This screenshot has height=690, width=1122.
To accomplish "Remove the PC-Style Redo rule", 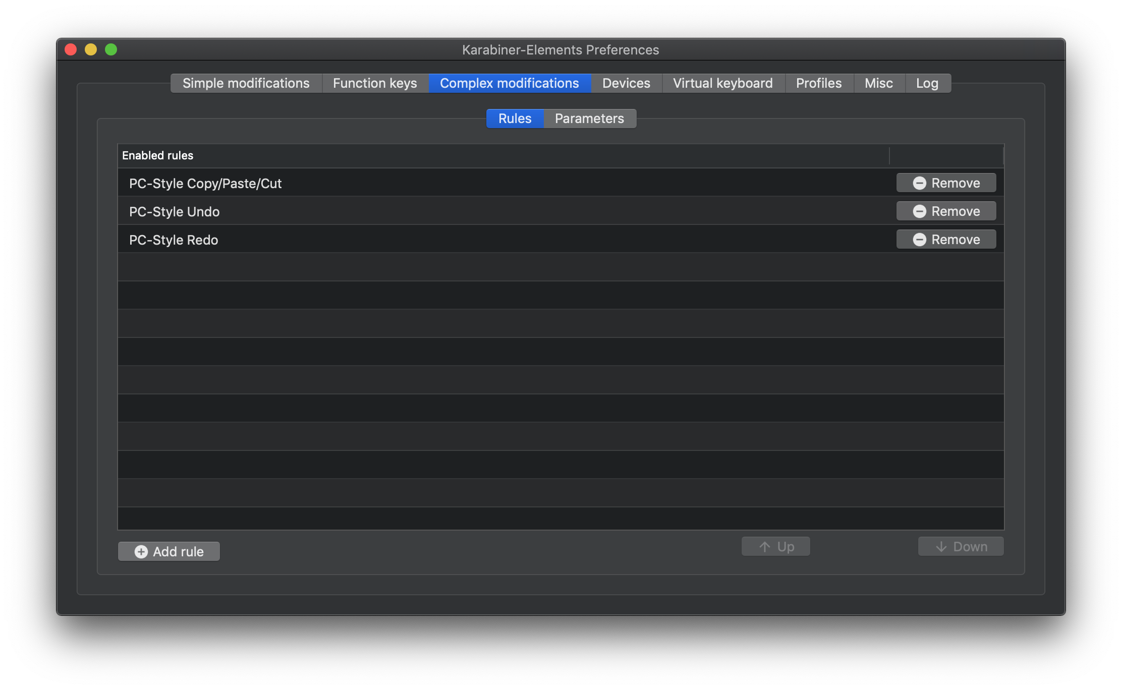I will [946, 240].
